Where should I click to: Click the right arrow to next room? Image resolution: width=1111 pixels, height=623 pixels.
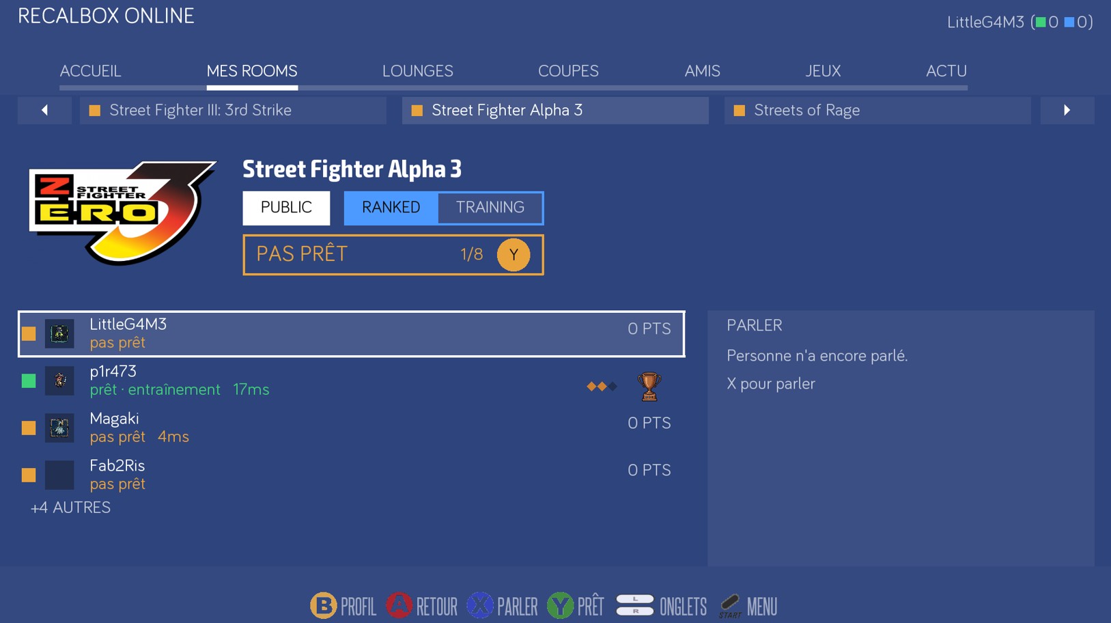pos(1067,110)
